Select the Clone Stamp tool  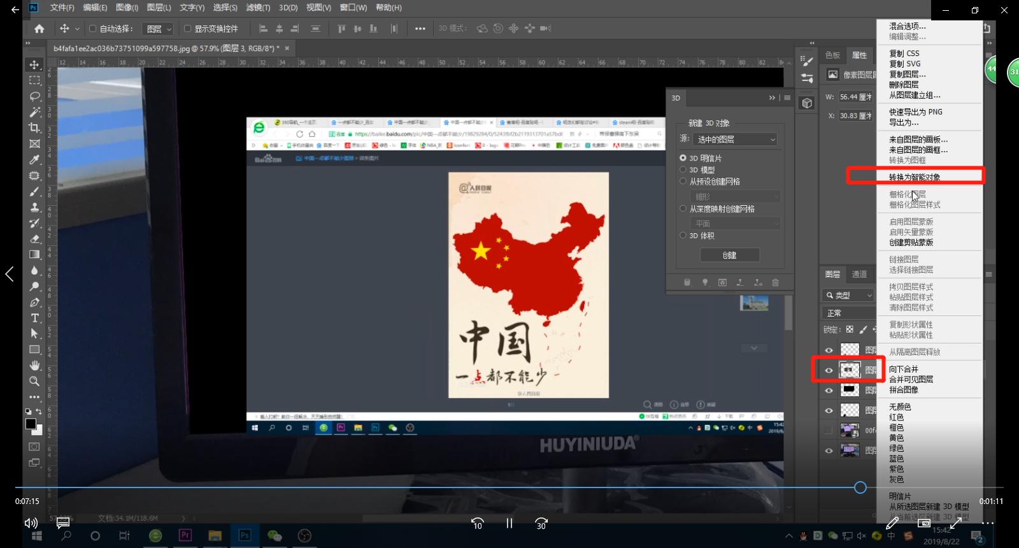[34, 207]
